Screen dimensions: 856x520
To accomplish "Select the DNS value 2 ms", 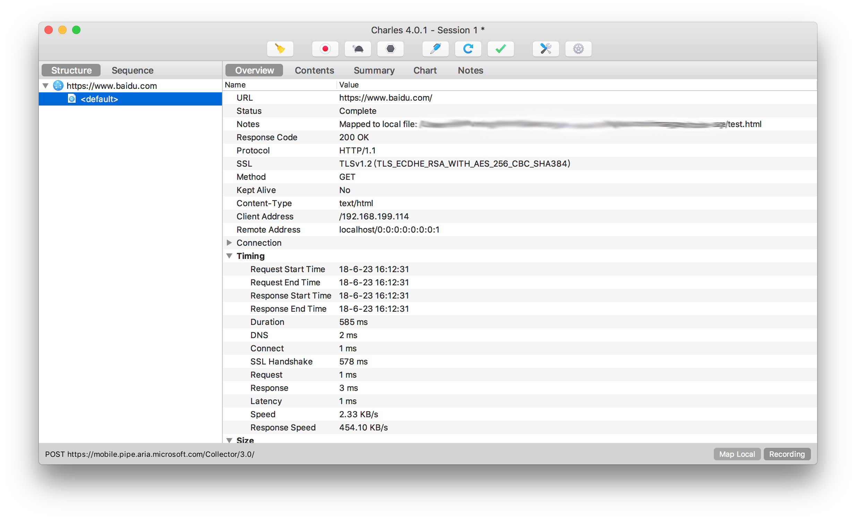I will pyautogui.click(x=348, y=335).
